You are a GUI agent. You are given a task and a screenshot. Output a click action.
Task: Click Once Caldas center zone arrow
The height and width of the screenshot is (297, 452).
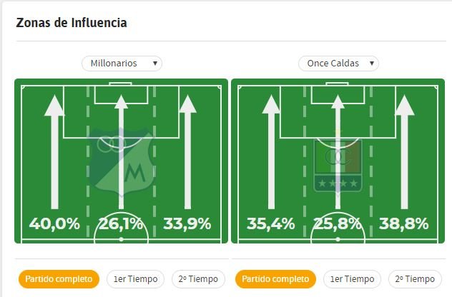coord(338,152)
